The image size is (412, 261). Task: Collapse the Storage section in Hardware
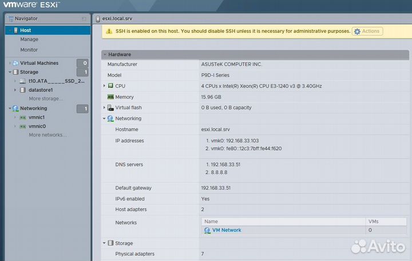tap(104, 243)
